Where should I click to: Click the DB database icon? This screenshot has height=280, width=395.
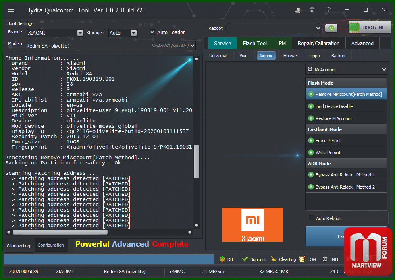click(x=222, y=259)
